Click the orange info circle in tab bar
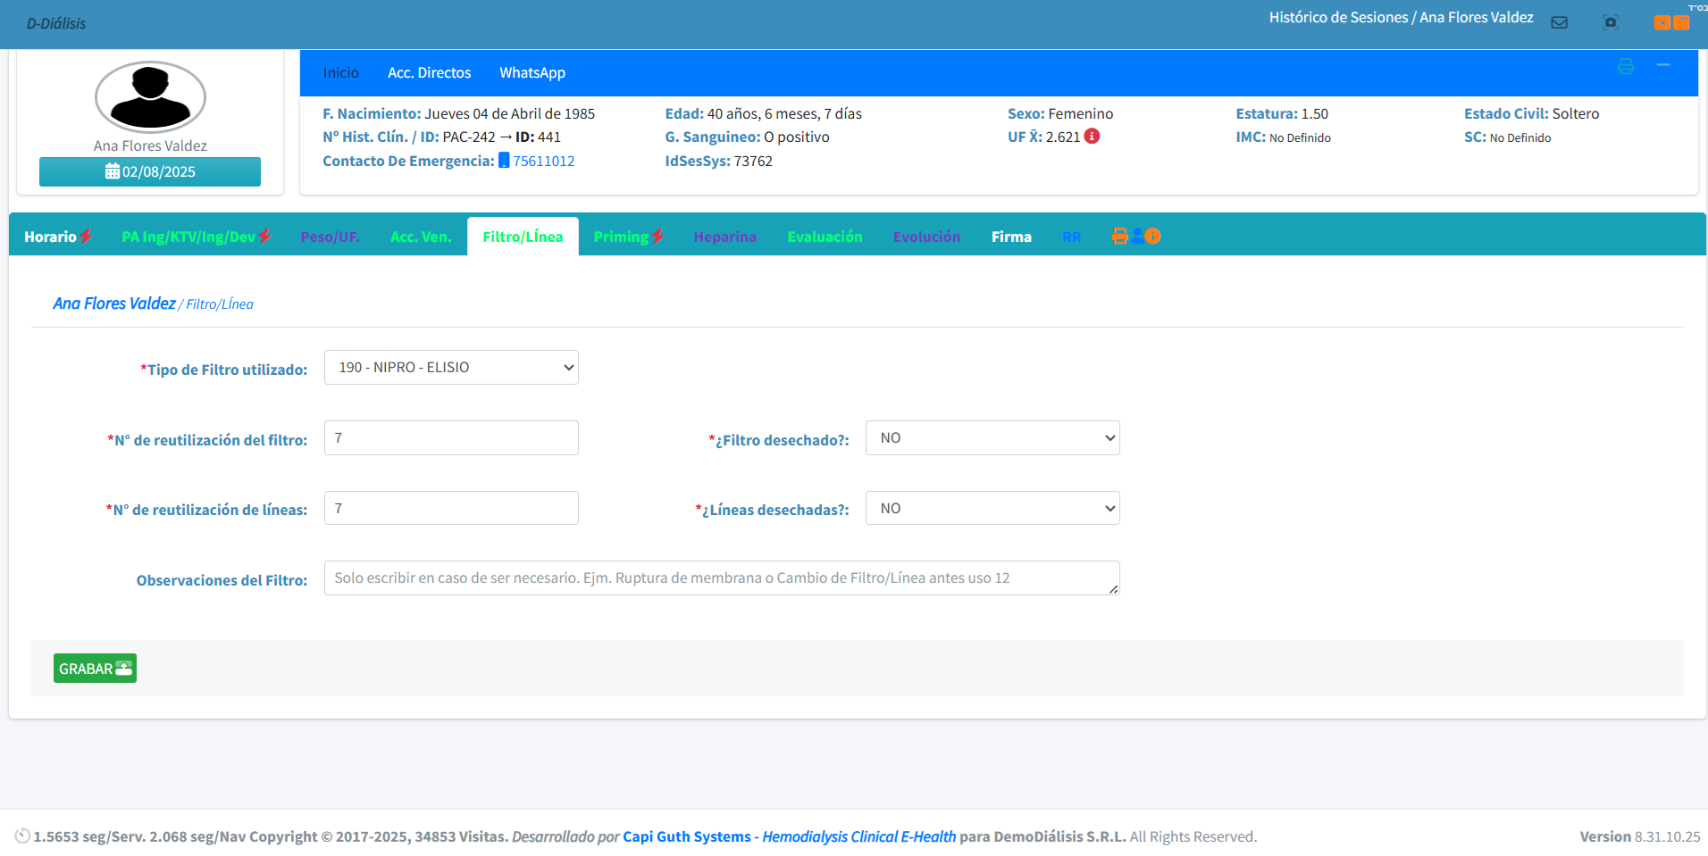Image resolution: width=1708 pixels, height=856 pixels. [x=1153, y=237]
